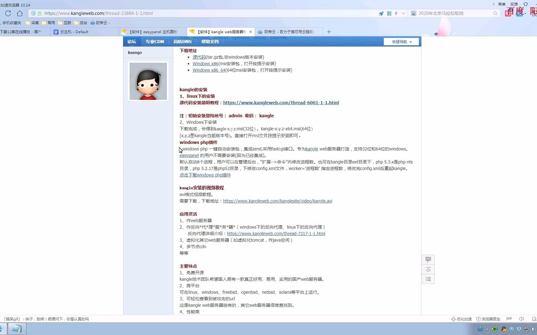This screenshot has height=335, width=537.
Task: Open the 源代码 download link
Action: [x=199, y=57]
